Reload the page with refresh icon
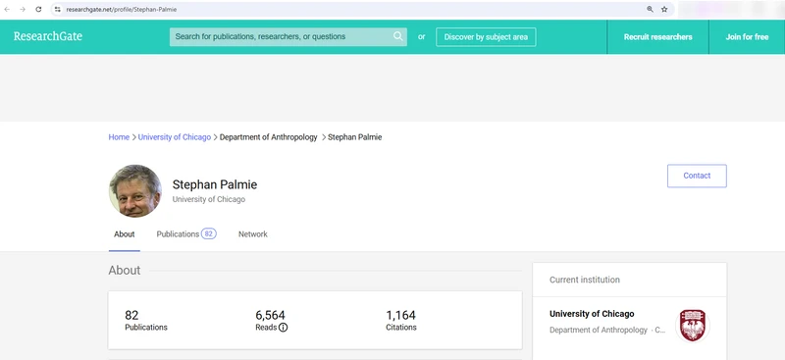The width and height of the screenshot is (785, 360). tap(38, 9)
